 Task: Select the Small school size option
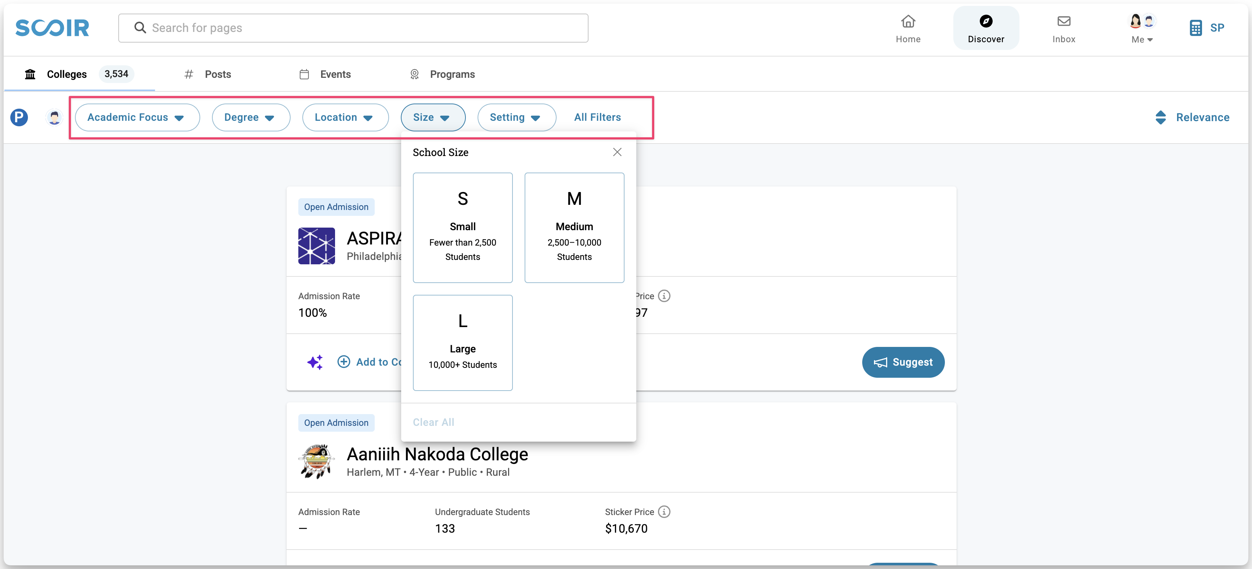pos(462,228)
